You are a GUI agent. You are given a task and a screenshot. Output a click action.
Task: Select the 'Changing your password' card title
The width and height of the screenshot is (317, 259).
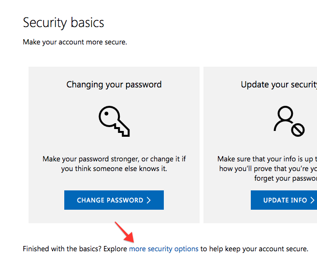pos(114,85)
